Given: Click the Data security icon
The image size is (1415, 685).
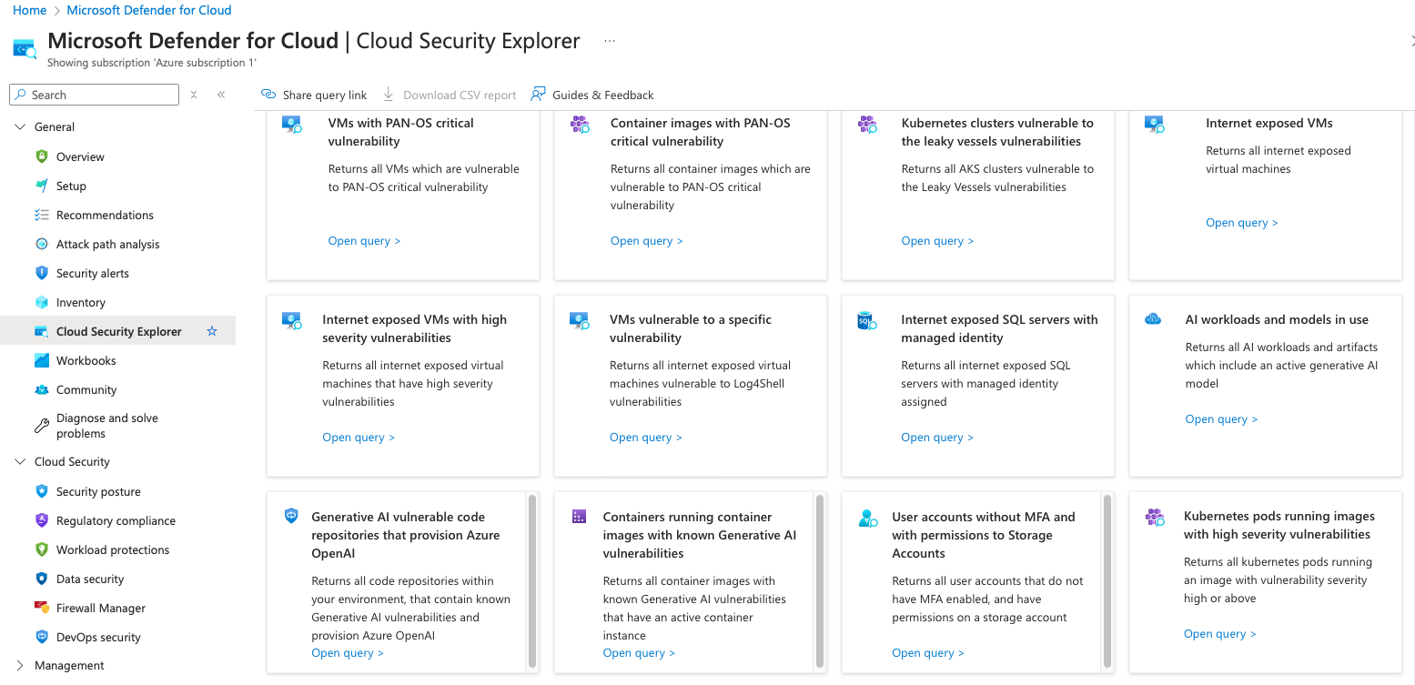Looking at the screenshot, I should pyautogui.click(x=41, y=579).
